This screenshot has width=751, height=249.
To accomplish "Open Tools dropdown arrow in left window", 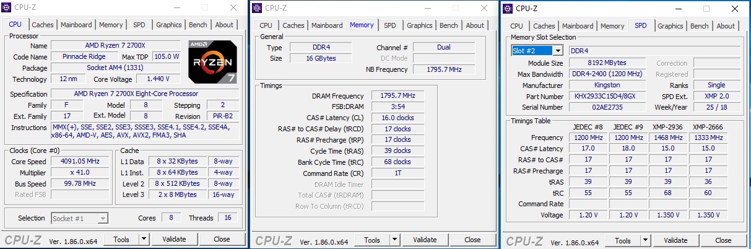I will pyautogui.click(x=144, y=239).
